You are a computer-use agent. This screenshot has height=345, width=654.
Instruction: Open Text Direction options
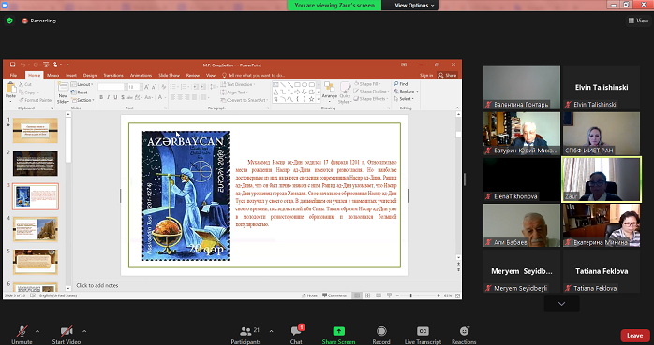238,84
